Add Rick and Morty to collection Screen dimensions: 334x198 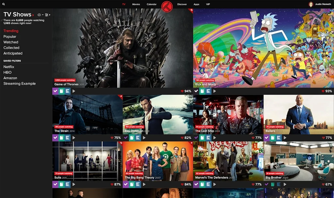point(202,91)
